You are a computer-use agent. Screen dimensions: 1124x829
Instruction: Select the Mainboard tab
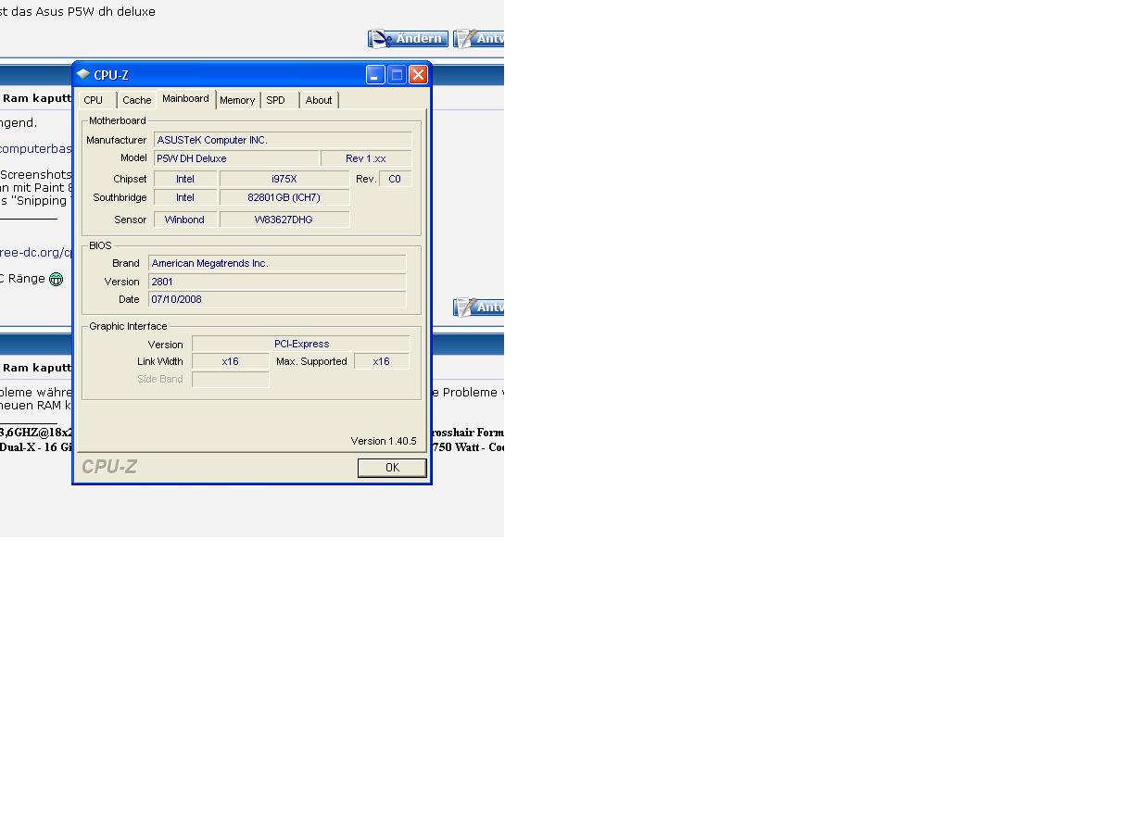[185, 98]
